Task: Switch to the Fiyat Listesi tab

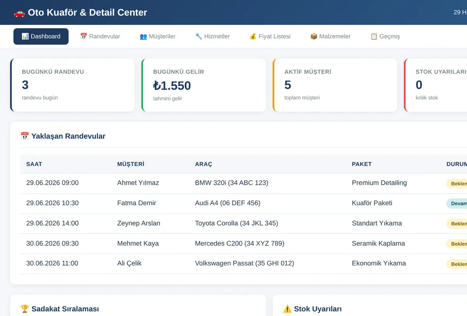Action: tap(270, 36)
